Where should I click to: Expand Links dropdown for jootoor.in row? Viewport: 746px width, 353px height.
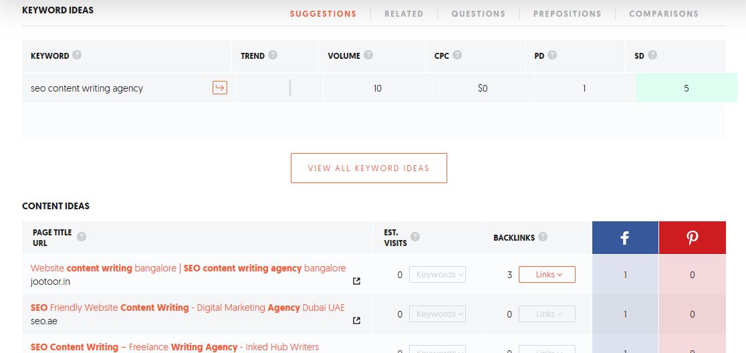click(x=546, y=275)
